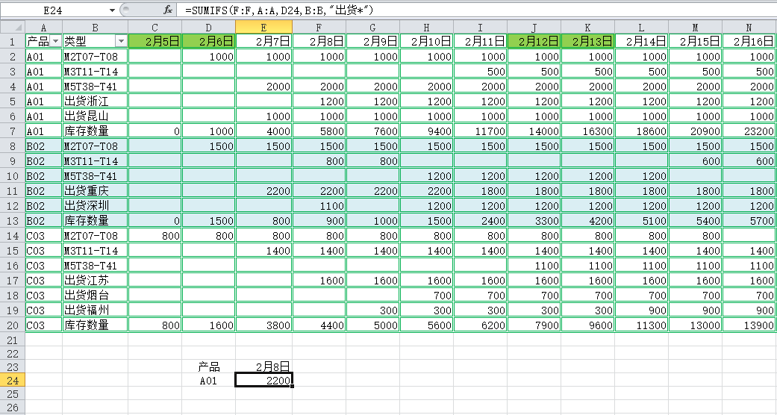This screenshot has height=415, width=777.
Task: Select cell E23 with 2月8日
Action: [263, 367]
